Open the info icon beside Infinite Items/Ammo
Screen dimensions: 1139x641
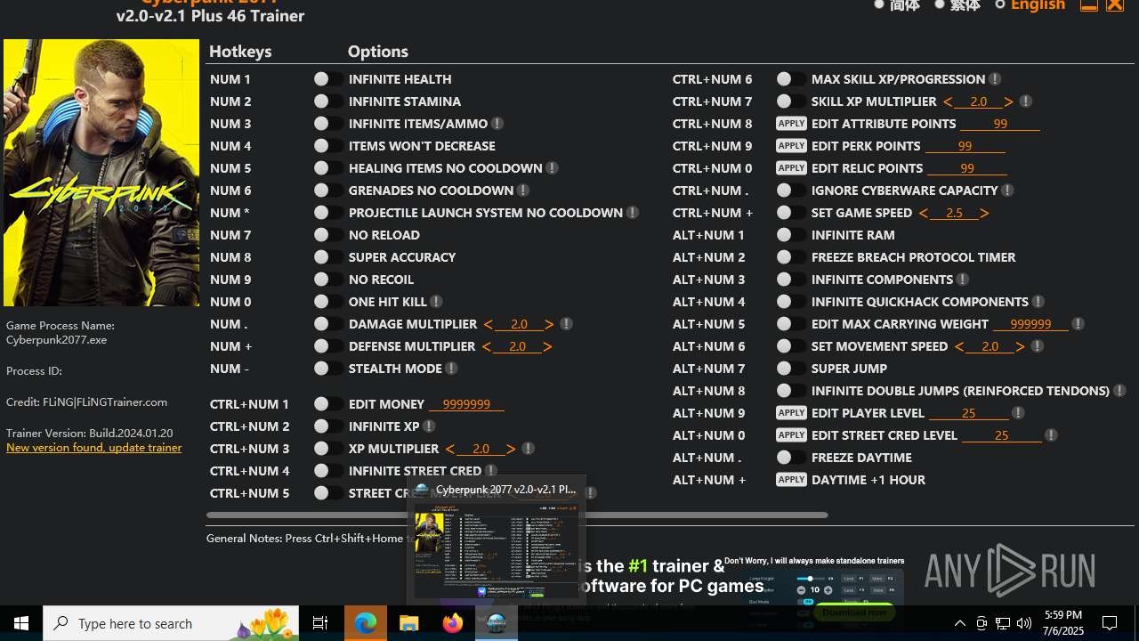497,124
